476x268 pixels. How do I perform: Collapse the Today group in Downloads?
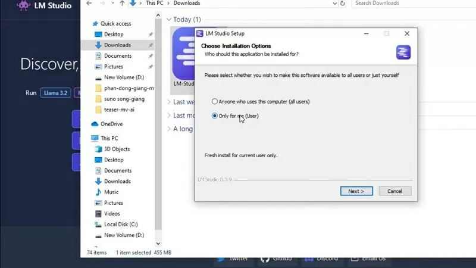coord(169,20)
